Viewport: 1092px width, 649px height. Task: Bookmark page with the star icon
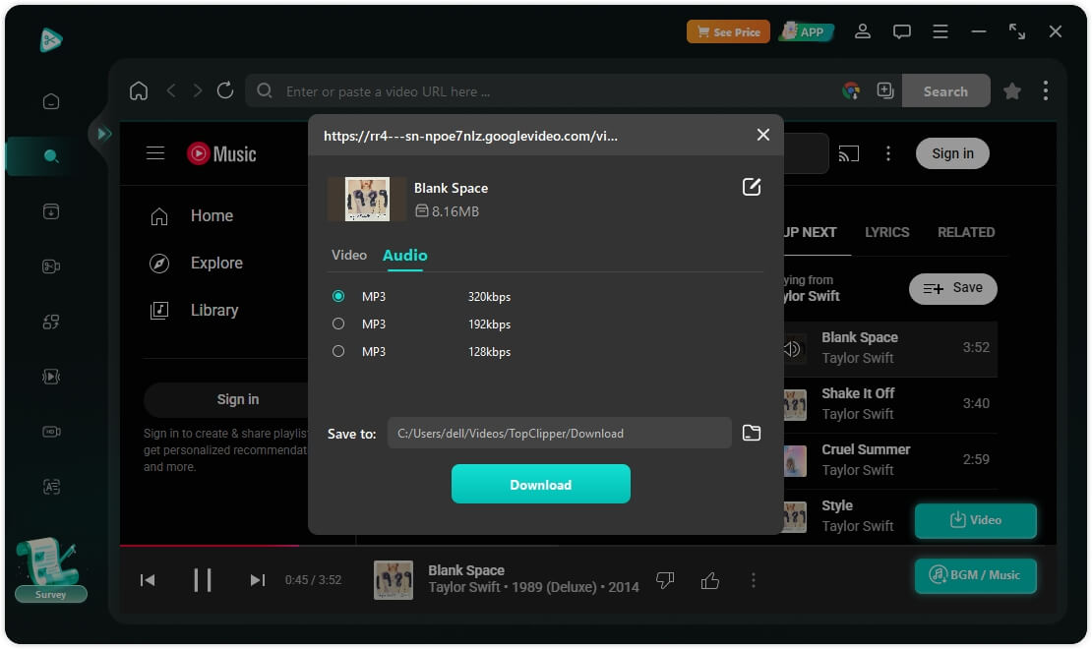[1012, 90]
